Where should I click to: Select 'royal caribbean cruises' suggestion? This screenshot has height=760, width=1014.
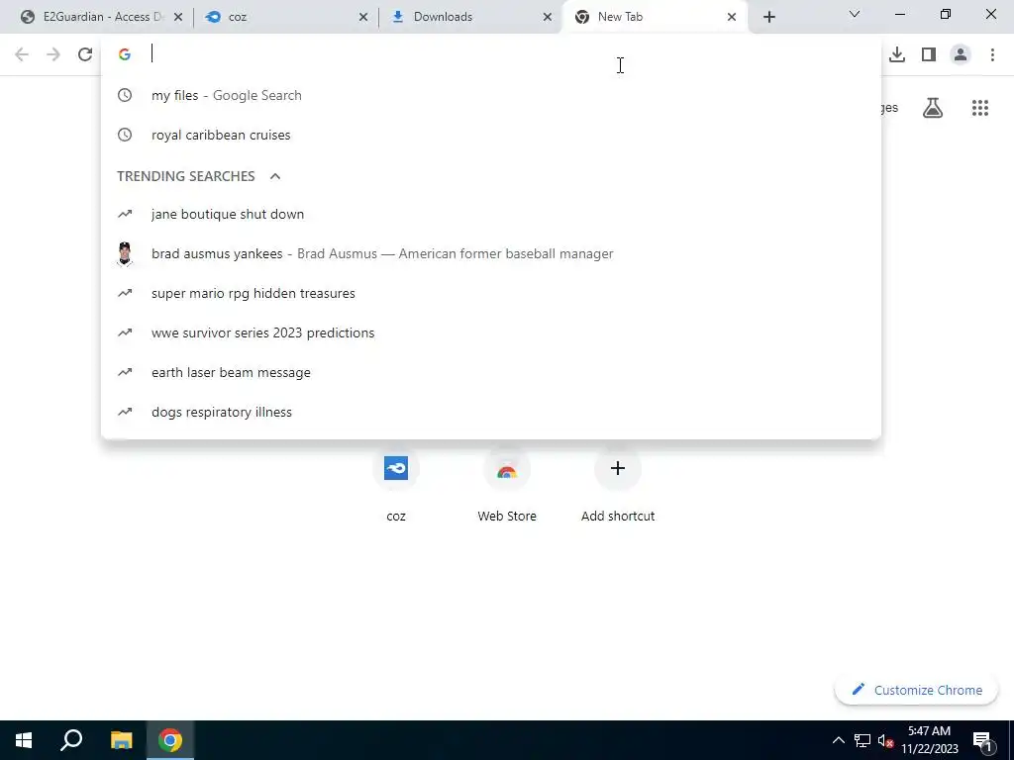tap(491, 135)
